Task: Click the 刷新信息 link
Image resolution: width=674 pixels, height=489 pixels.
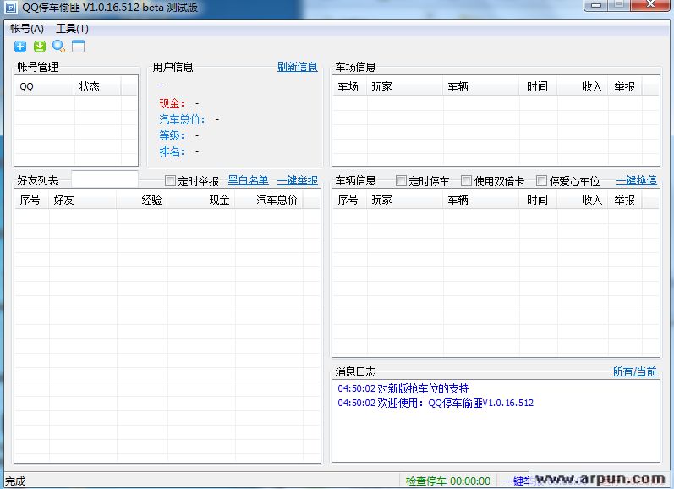Action: [x=297, y=67]
